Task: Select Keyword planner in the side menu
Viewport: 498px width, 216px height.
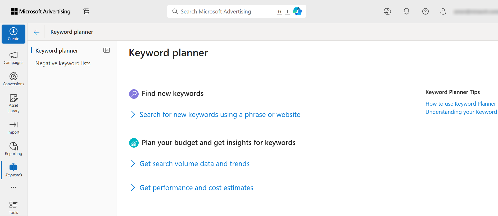Action: 57,50
